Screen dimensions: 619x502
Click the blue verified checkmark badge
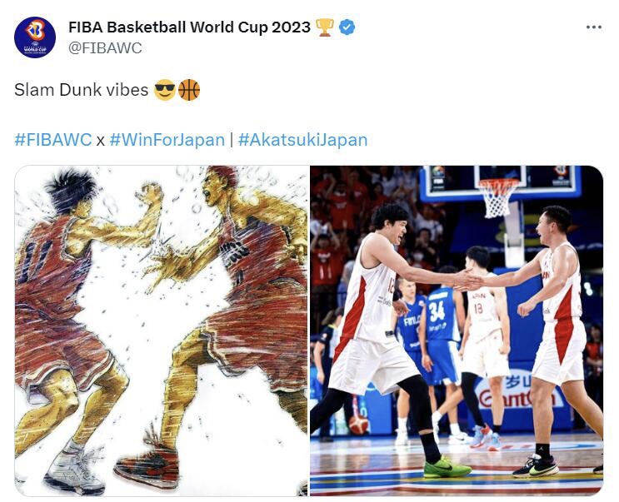click(347, 27)
